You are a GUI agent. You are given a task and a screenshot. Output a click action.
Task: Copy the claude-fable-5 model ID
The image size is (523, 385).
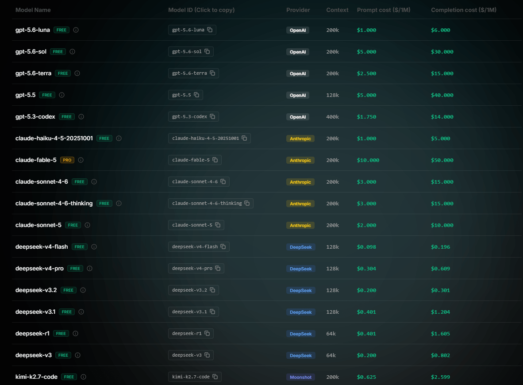(x=195, y=160)
